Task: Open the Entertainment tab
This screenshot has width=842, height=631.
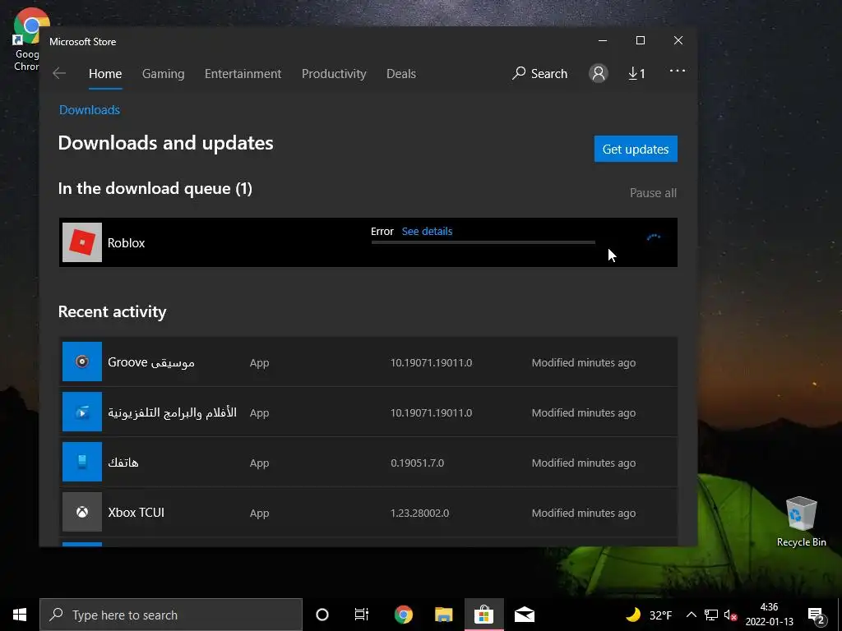Action: pos(243,73)
